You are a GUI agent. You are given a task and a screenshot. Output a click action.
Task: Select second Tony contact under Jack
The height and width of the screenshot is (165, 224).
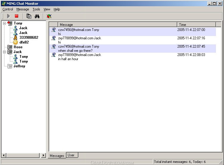[x=24, y=61]
